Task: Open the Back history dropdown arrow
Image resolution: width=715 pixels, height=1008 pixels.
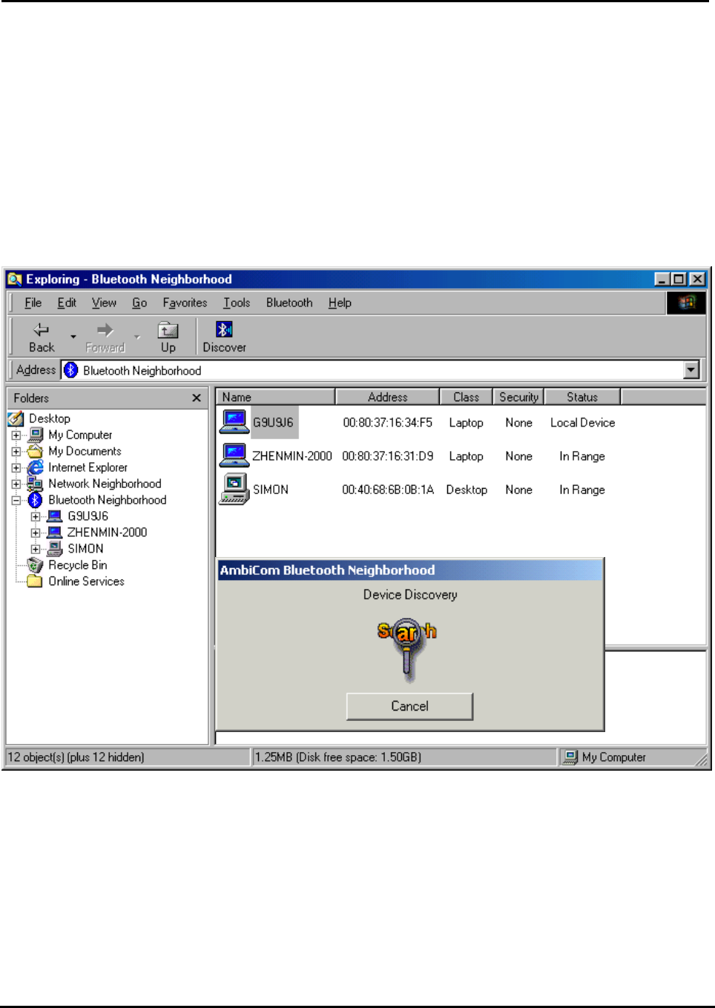Action: (73, 337)
